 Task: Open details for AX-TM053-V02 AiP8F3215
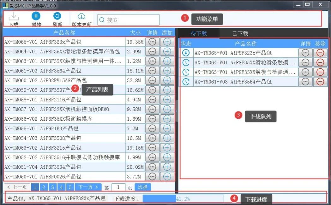point(152,148)
